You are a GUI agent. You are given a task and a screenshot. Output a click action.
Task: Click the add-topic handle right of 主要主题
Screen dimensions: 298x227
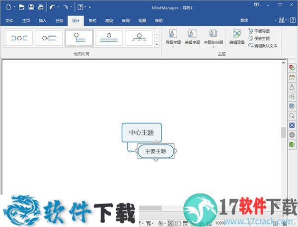point(175,151)
